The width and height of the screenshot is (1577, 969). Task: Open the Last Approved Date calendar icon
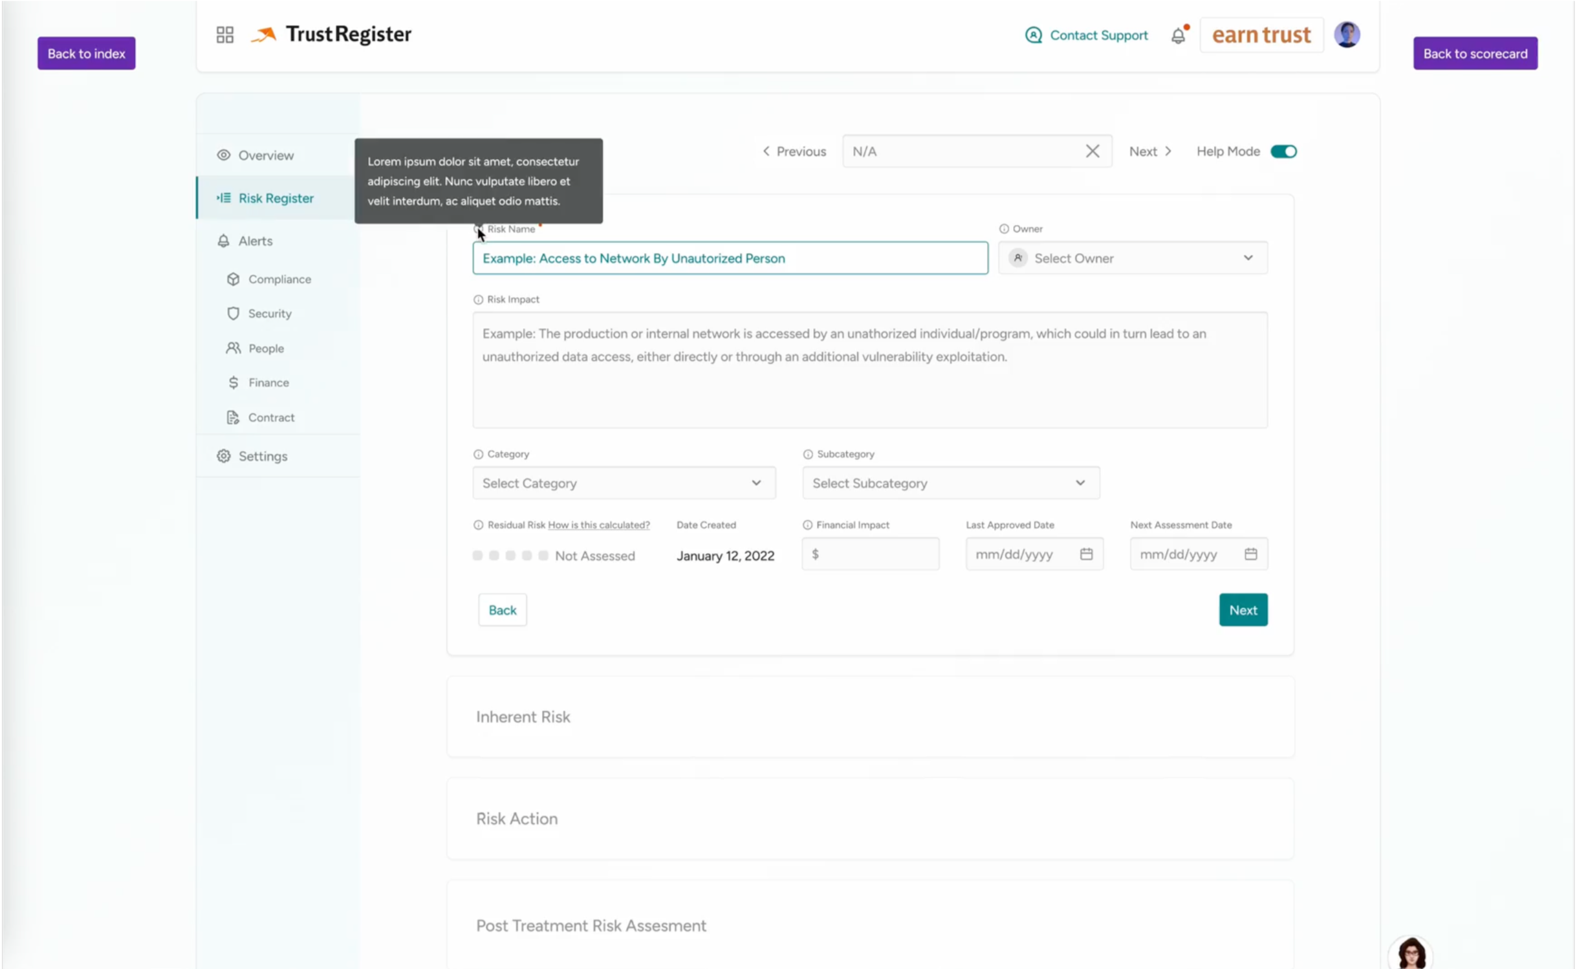1086,554
